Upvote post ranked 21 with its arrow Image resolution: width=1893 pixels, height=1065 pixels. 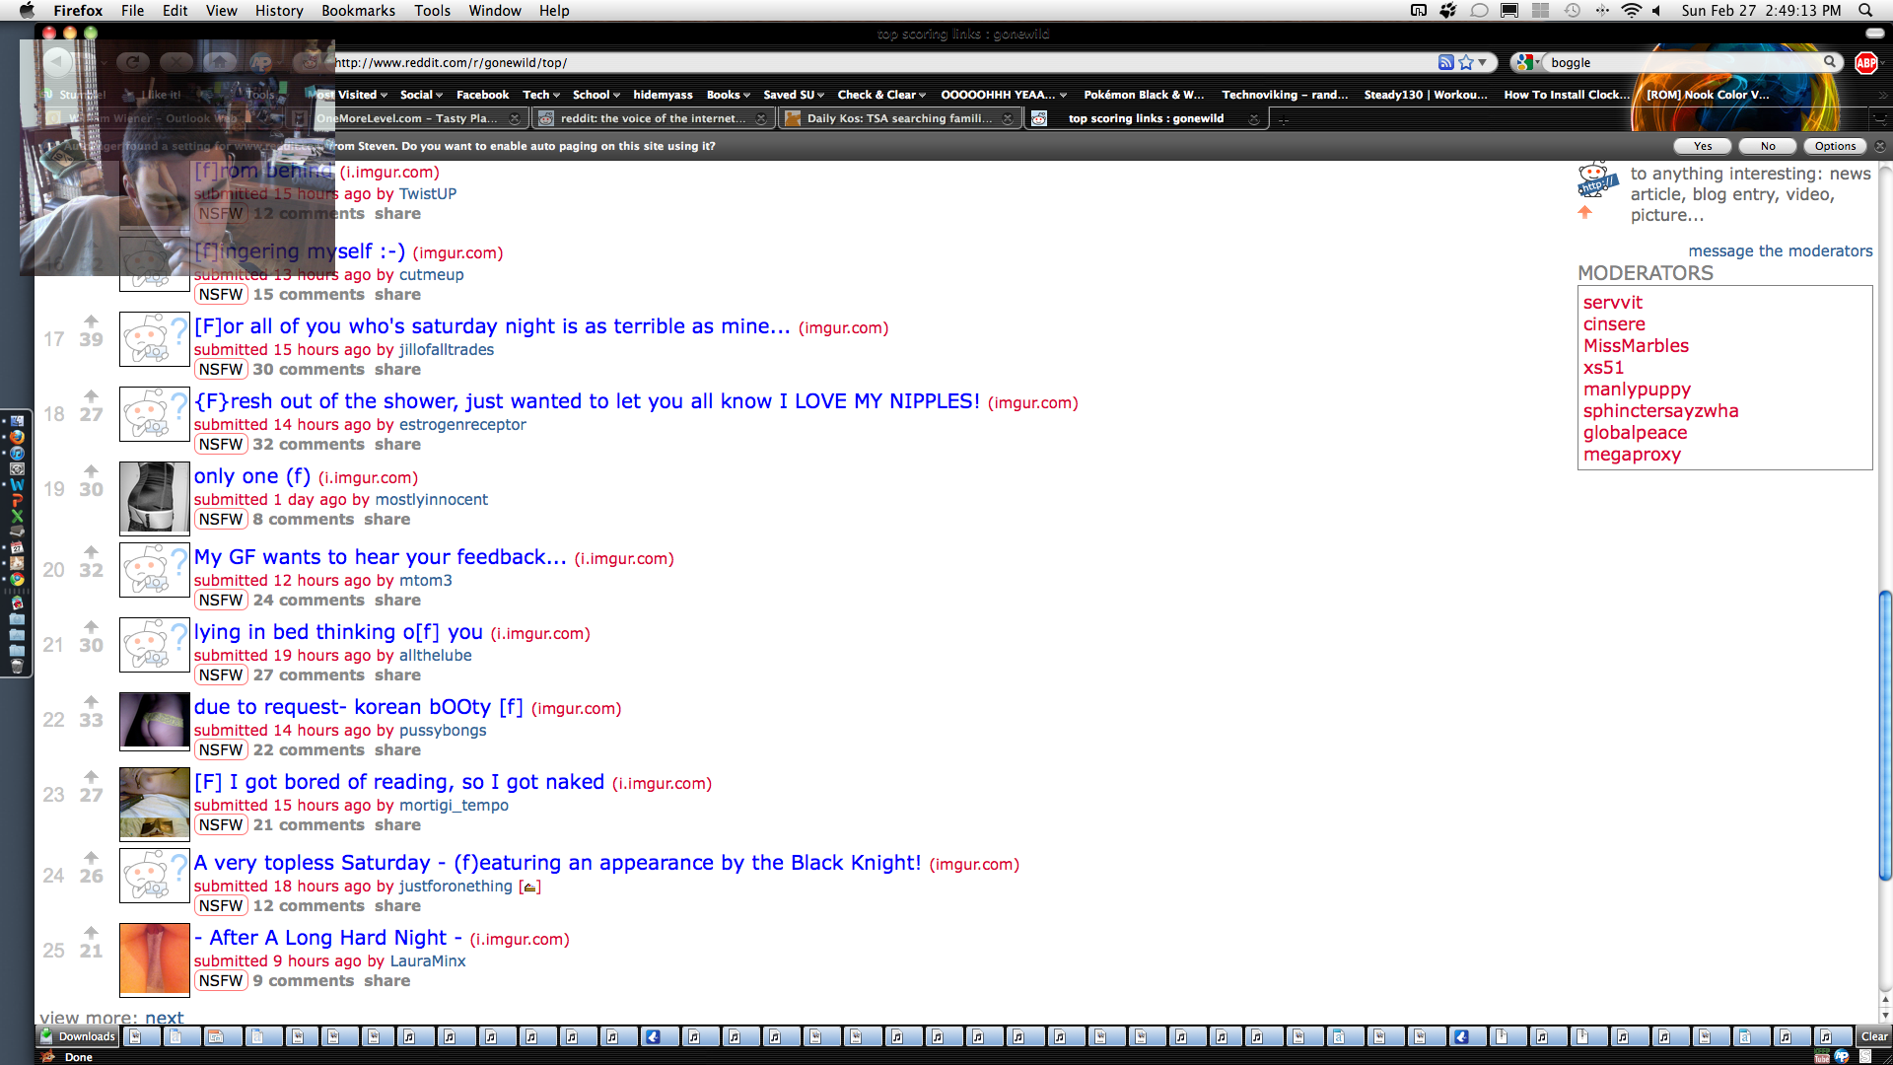[91, 627]
